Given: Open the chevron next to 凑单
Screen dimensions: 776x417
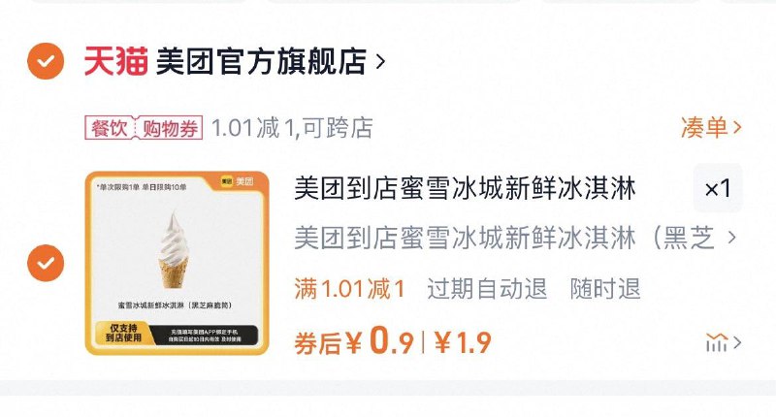Looking at the screenshot, I should coord(737,128).
